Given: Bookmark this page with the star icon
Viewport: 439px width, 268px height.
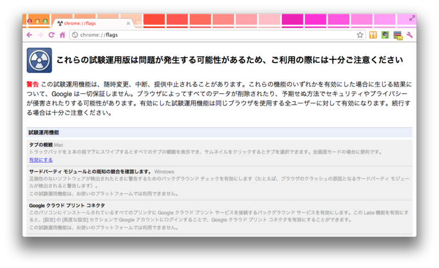Looking at the screenshot, I should pyautogui.click(x=360, y=35).
